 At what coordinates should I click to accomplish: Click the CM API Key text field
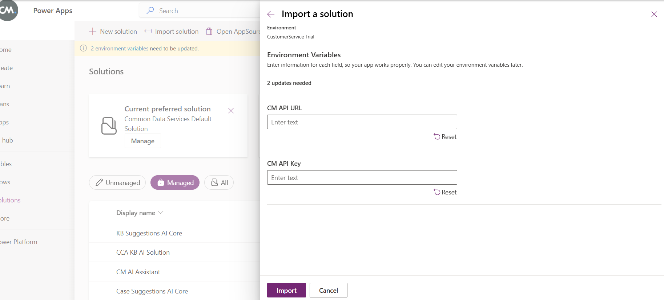pyautogui.click(x=362, y=177)
